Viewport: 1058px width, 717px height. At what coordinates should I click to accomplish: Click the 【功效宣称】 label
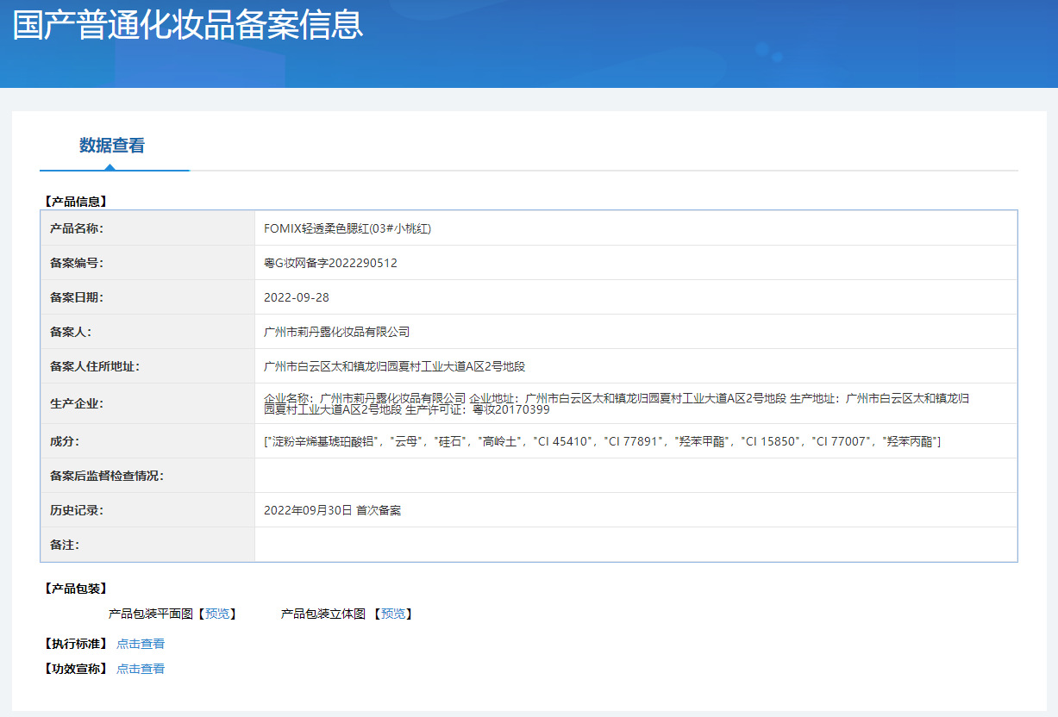pos(75,669)
